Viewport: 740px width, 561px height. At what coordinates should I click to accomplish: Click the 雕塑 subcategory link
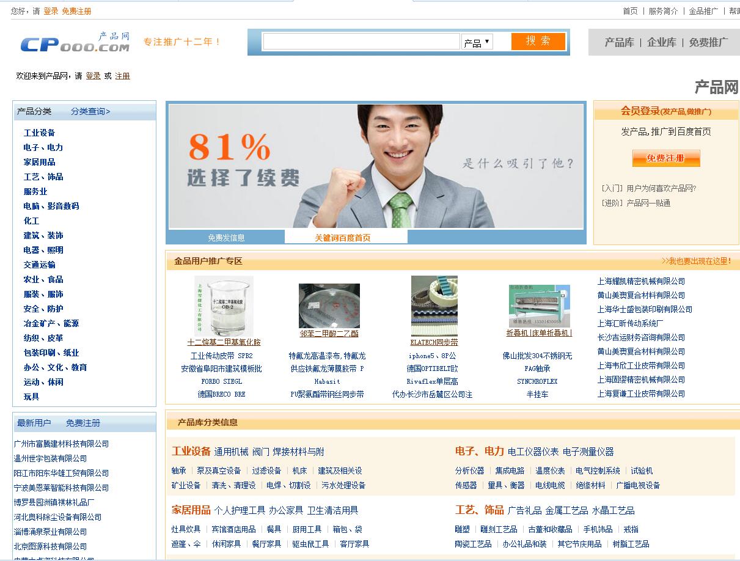pyautogui.click(x=463, y=529)
